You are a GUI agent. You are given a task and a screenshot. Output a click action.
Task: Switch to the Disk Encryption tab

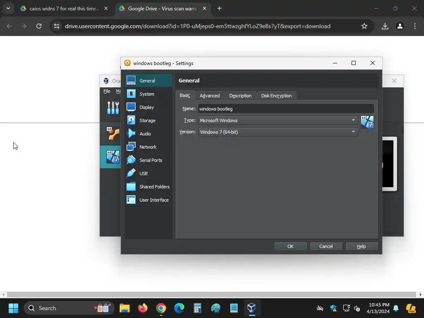(276, 96)
